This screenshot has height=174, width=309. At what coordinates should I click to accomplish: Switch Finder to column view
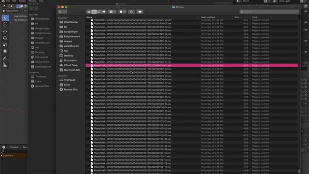point(99,12)
